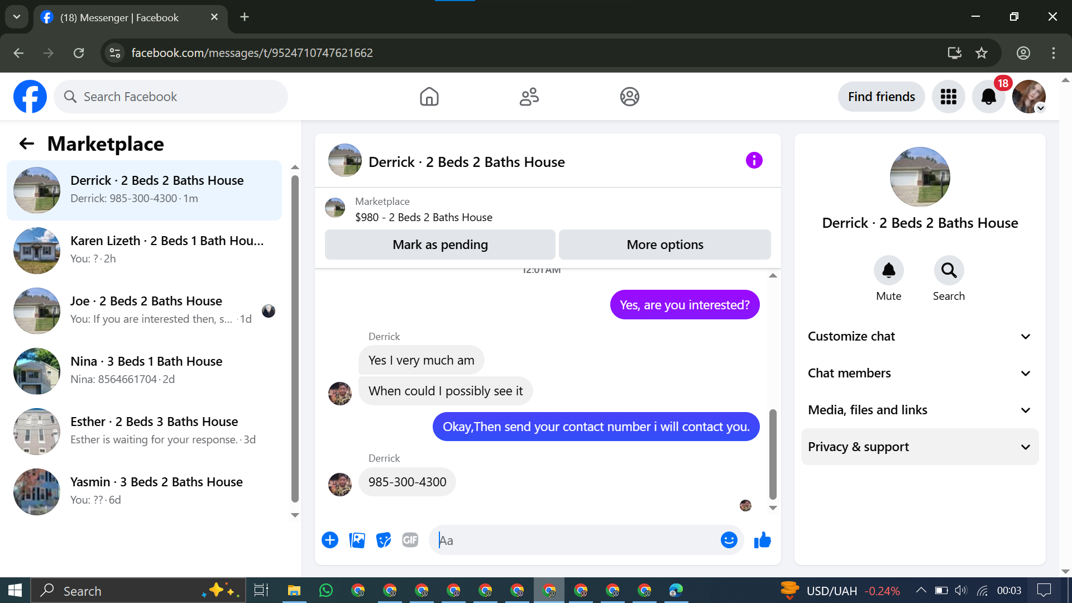Image resolution: width=1072 pixels, height=603 pixels.
Task: Expand Customize chat section
Action: point(920,336)
